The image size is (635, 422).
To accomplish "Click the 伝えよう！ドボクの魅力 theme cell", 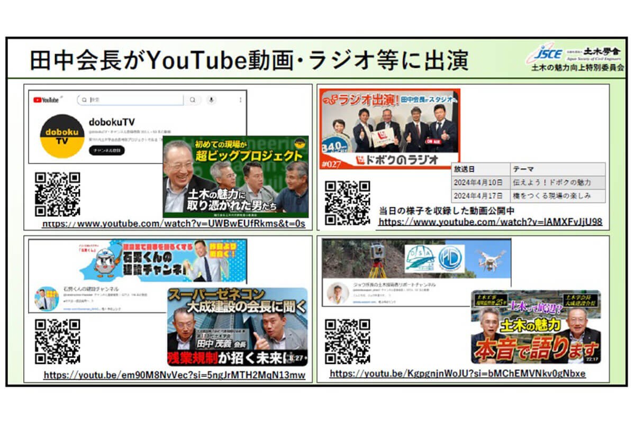I will click(x=557, y=182).
